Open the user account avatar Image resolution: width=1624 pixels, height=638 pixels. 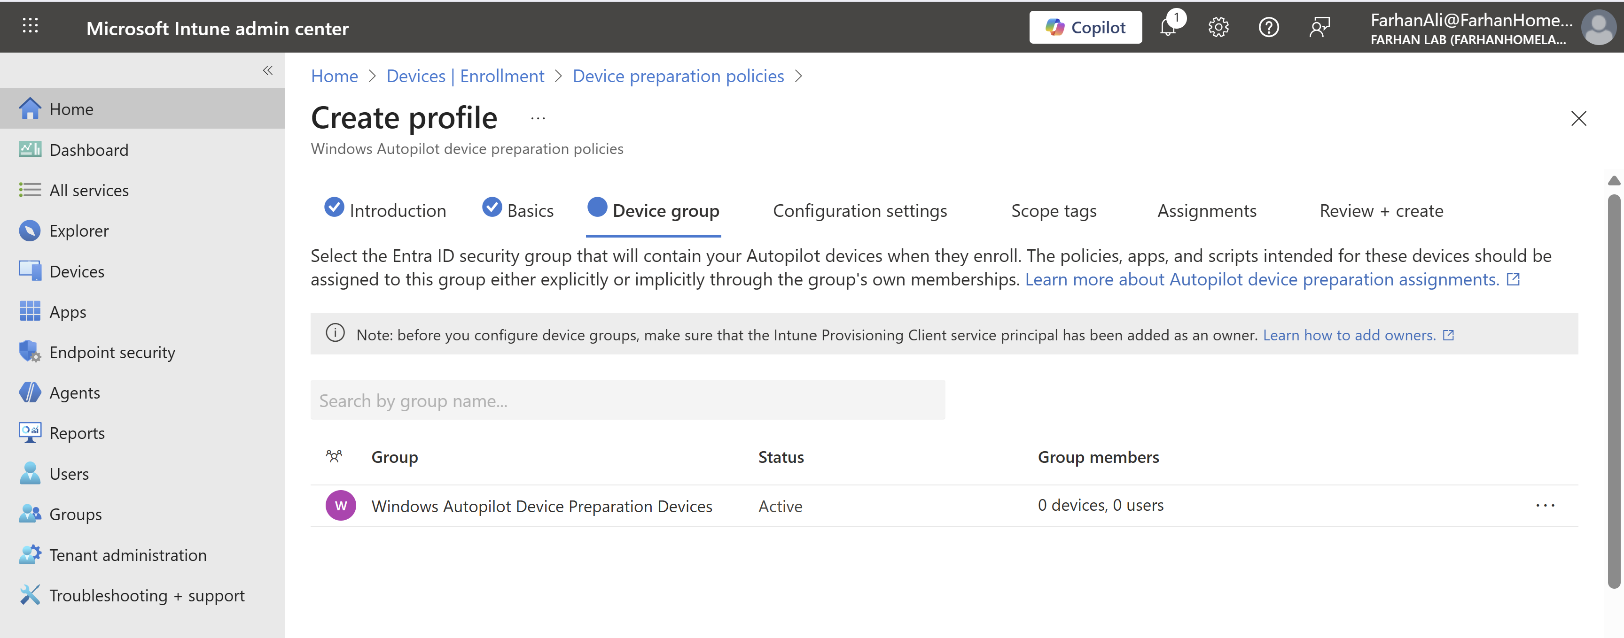click(x=1599, y=28)
